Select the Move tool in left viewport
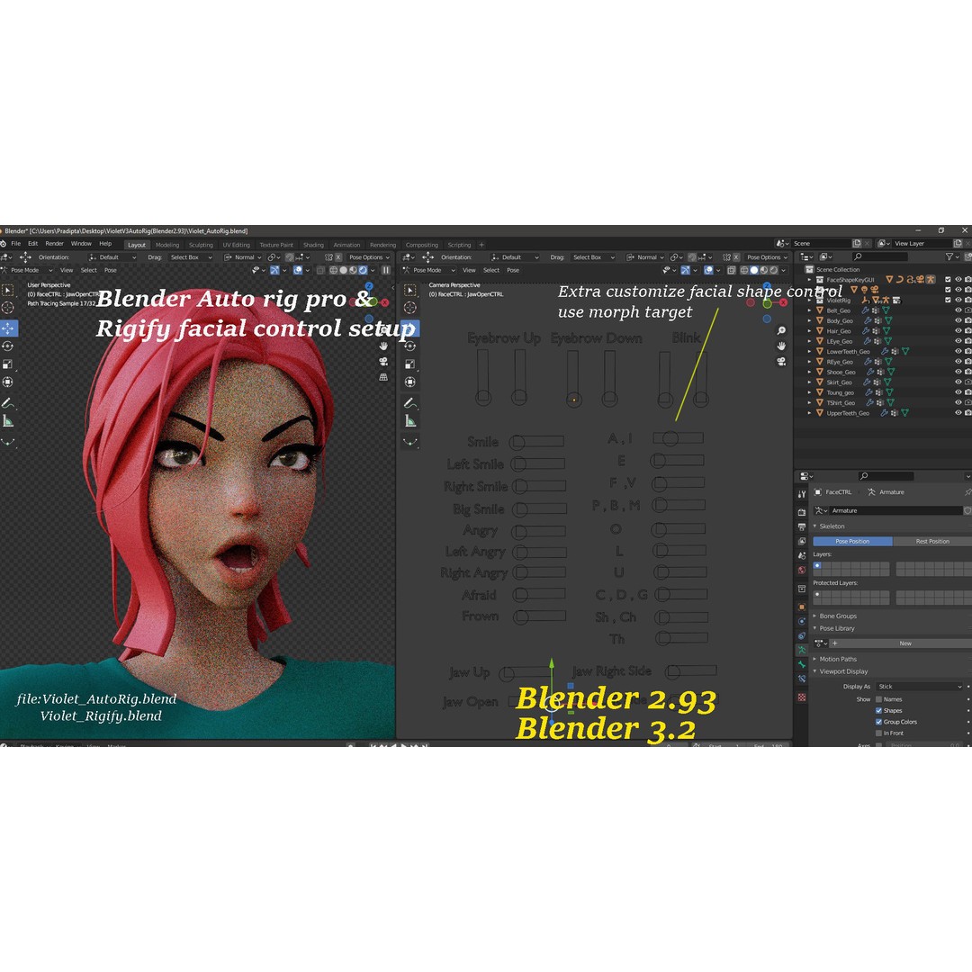Viewport: 972px width, 972px height. coord(8,328)
